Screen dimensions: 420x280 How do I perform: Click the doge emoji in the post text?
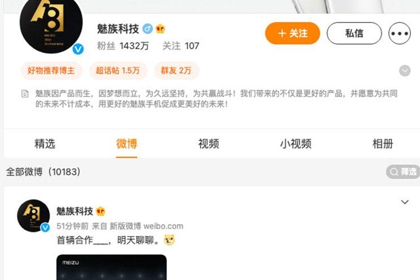click(x=169, y=240)
